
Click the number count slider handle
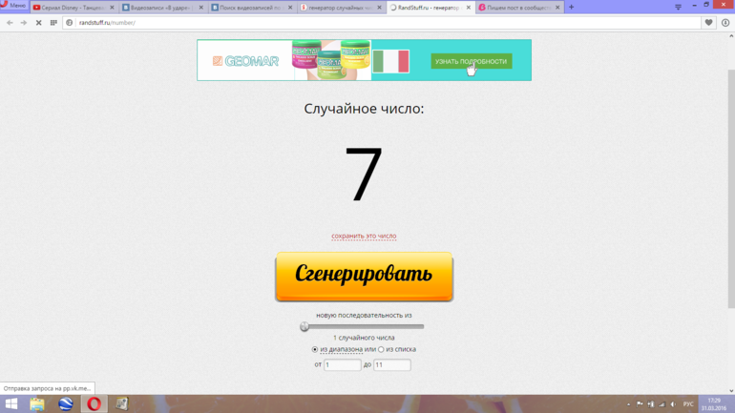(x=304, y=327)
